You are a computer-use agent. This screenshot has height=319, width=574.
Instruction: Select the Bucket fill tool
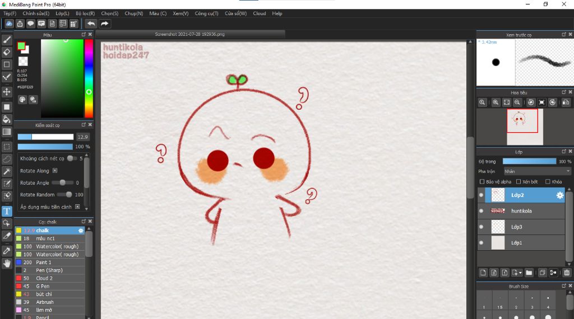[x=7, y=119]
